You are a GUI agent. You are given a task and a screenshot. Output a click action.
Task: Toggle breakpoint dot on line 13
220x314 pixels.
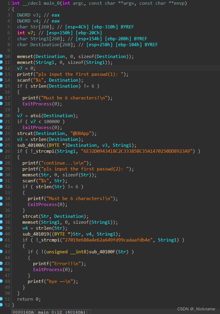click(1, 74)
